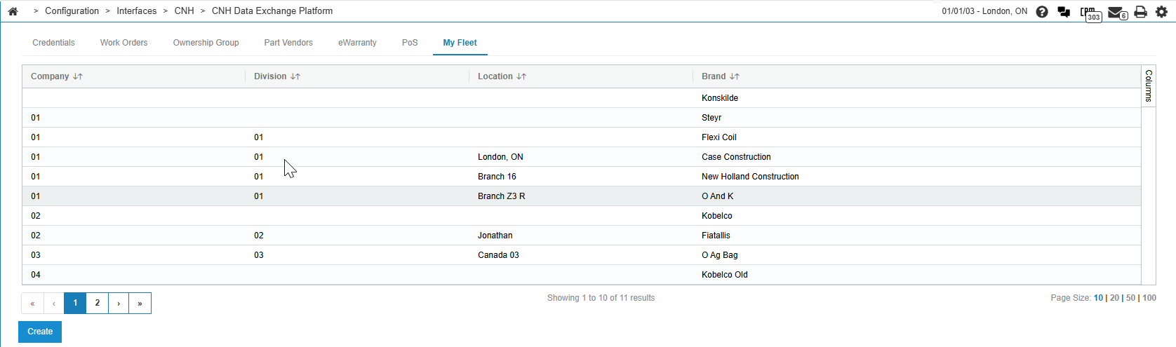Sort the table by Division column
Screen dimensions: 1176x347
295,76
